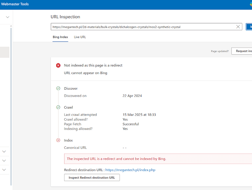Click the green Discover check icon
252x190 pixels.
58,88
